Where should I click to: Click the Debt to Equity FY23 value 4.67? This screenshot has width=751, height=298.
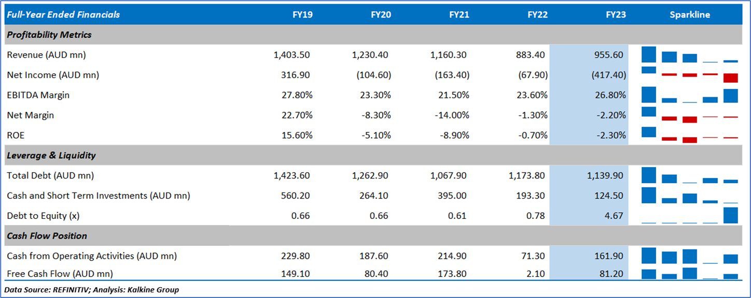[614, 216]
